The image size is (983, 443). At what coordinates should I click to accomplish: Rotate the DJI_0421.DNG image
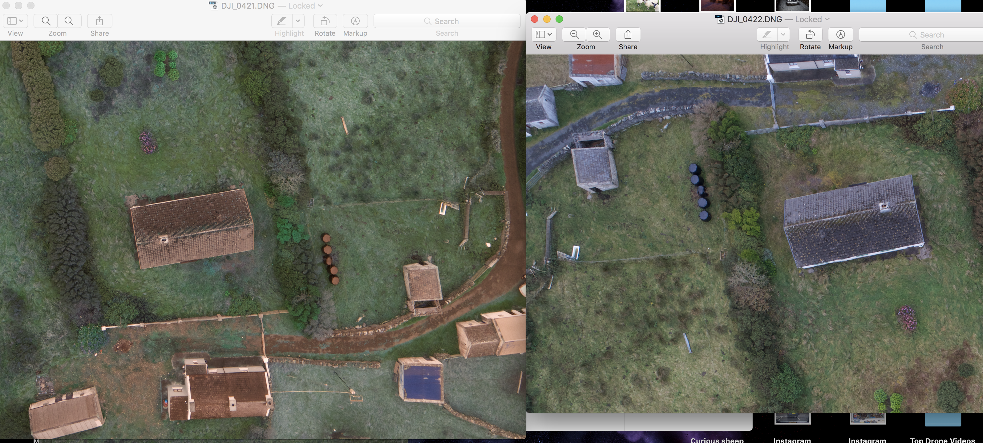pos(325,21)
